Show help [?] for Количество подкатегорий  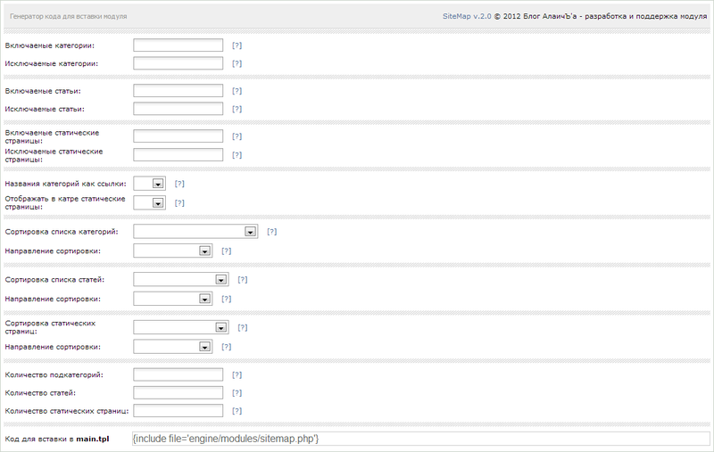pos(237,374)
